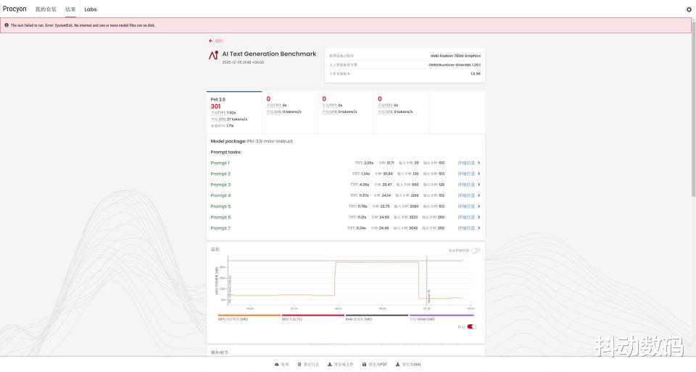The image size is (696, 372).
Task: Click the Prompt 4 label
Action: pos(220,195)
